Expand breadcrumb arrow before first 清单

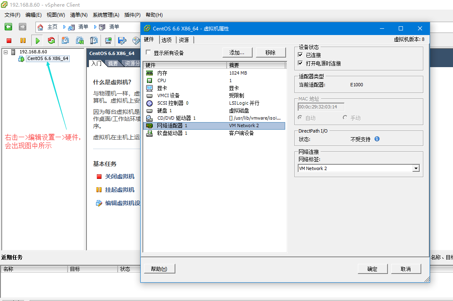(x=64, y=27)
